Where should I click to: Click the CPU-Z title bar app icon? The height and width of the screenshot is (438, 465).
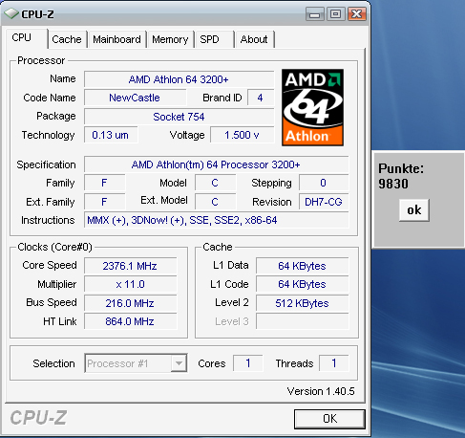(11, 13)
